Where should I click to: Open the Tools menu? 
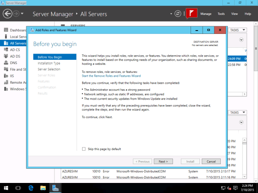pos(221,14)
